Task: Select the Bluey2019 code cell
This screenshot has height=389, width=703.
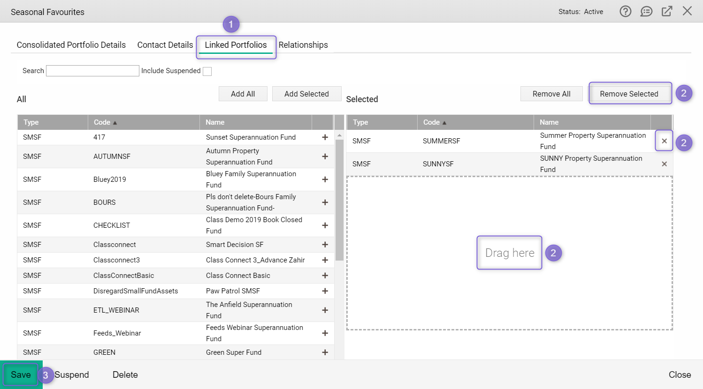Action: coord(110,180)
